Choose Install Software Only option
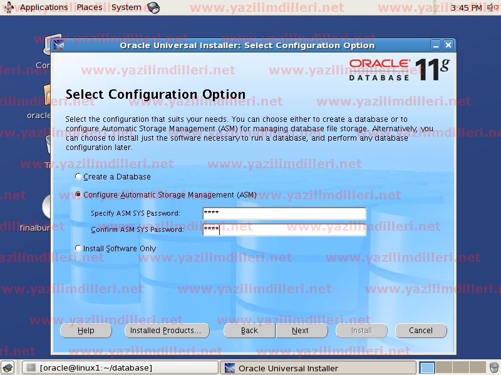The image size is (501, 375). (x=78, y=249)
